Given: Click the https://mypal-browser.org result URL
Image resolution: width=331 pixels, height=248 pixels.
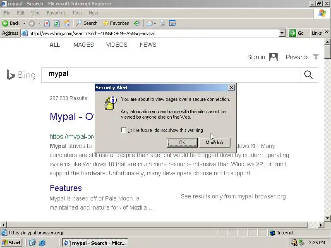Looking at the screenshot, I should pyautogui.click(x=72, y=137).
